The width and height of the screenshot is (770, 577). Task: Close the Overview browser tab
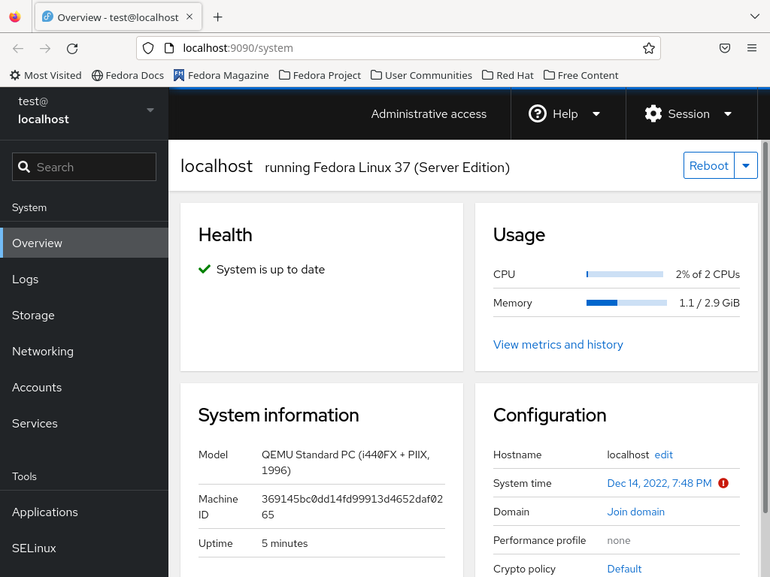pyautogui.click(x=189, y=17)
